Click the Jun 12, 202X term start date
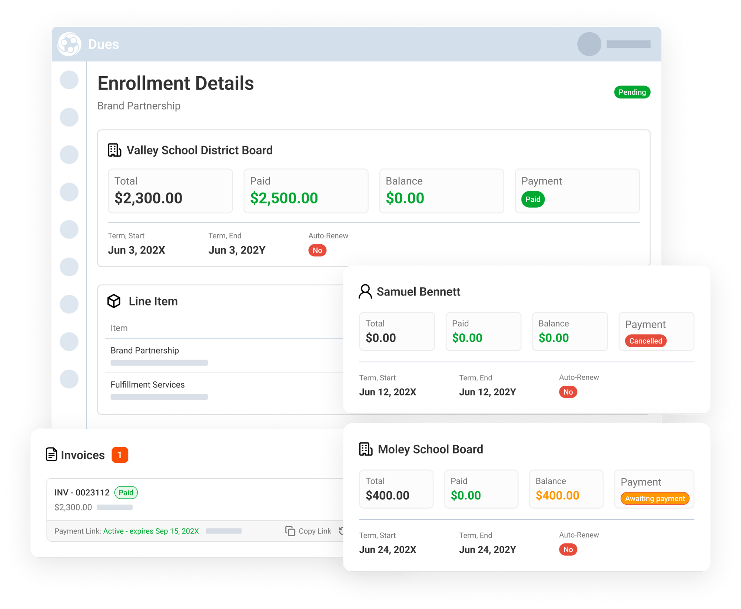Image resolution: width=741 pixels, height=609 pixels. [388, 392]
